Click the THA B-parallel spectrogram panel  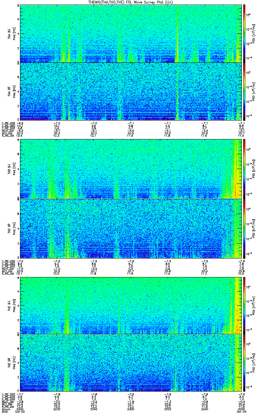[x=130, y=91]
